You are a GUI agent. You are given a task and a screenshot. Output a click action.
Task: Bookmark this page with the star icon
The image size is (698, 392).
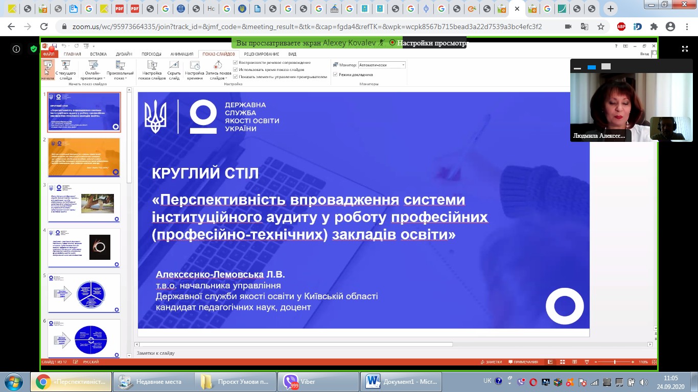point(601,27)
